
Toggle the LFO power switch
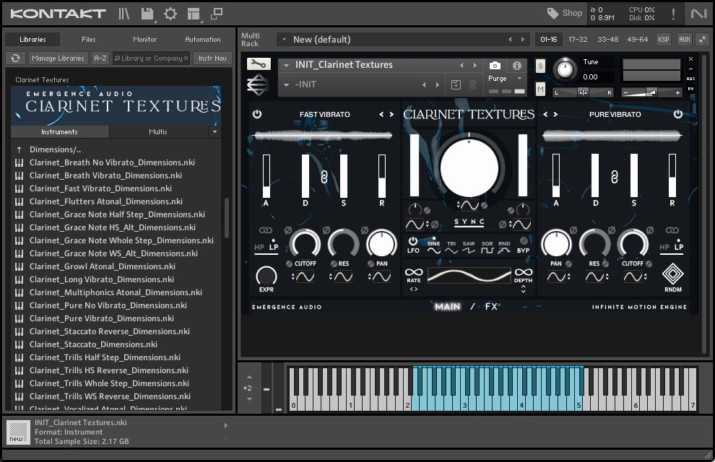coord(413,241)
